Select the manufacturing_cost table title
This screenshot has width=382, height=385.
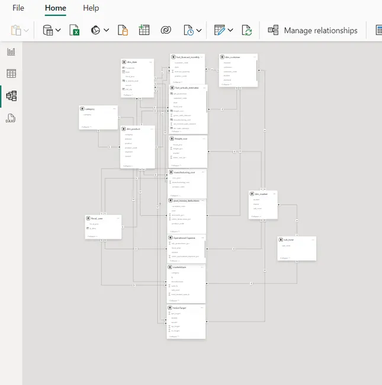tap(184, 172)
